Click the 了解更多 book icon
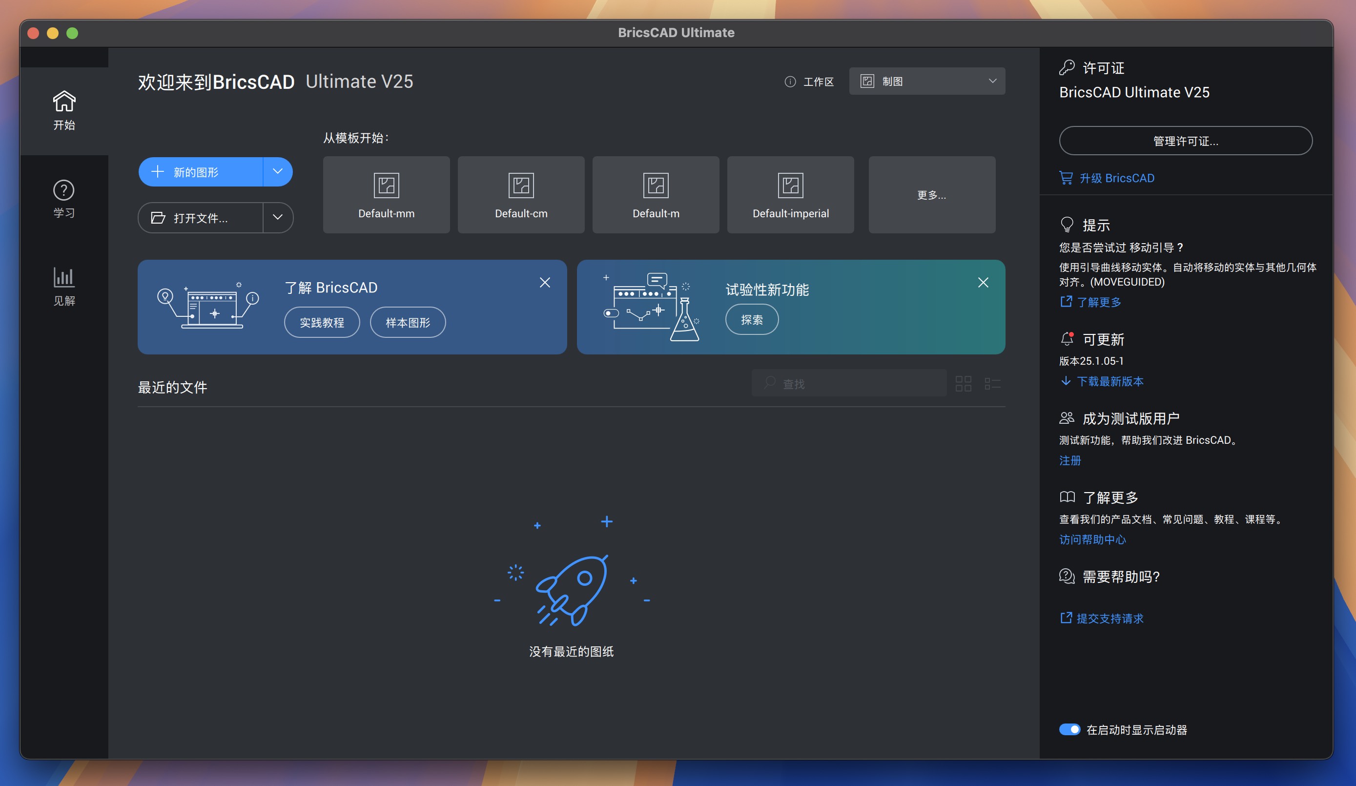 pos(1067,496)
